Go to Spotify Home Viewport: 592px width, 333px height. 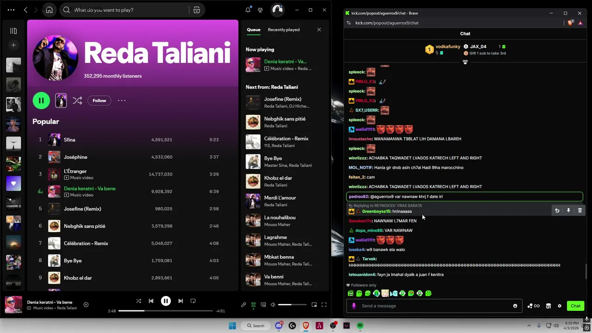(49, 10)
